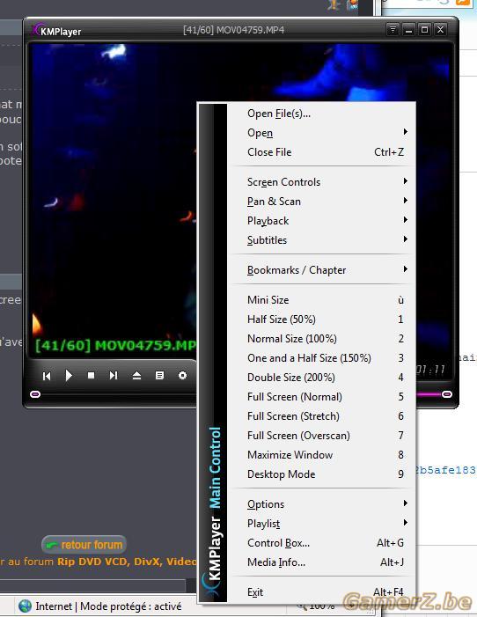Click the KMPlayer title bar filename text
The image size is (477, 617).
click(233, 30)
